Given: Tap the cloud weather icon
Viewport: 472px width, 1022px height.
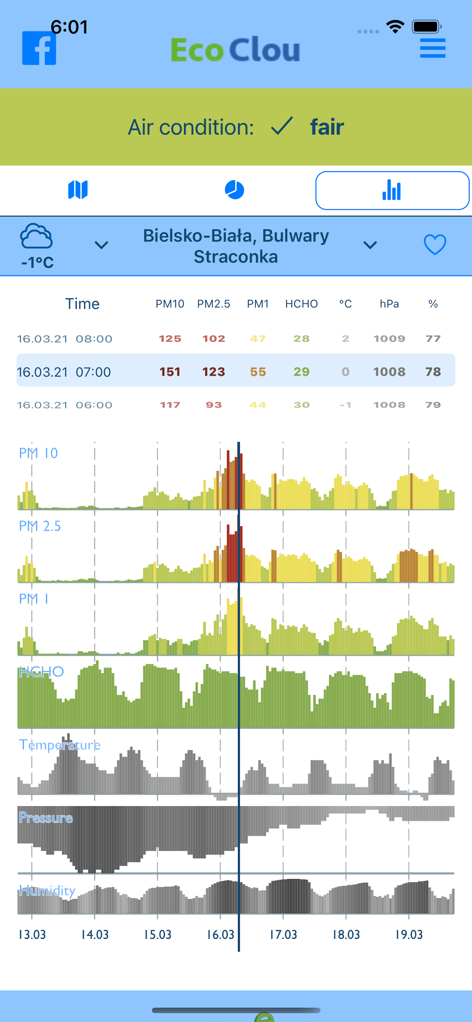Looking at the screenshot, I should point(36,236).
